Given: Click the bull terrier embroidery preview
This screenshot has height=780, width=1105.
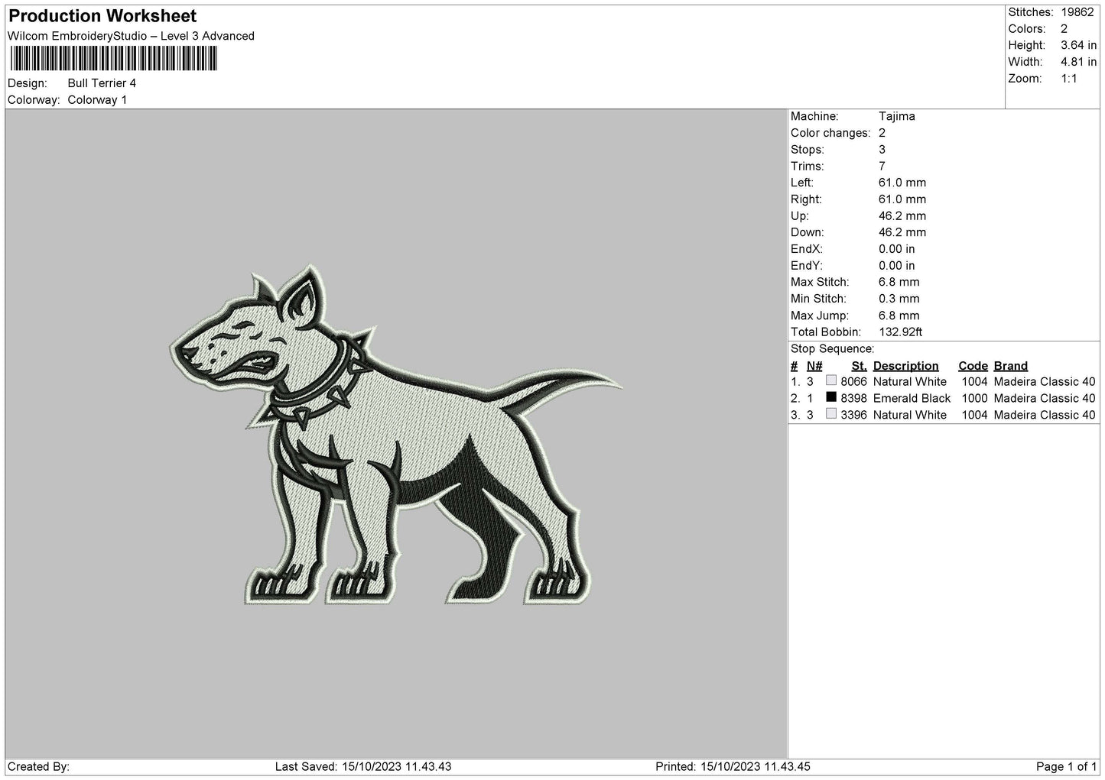Looking at the screenshot, I should click(x=395, y=435).
